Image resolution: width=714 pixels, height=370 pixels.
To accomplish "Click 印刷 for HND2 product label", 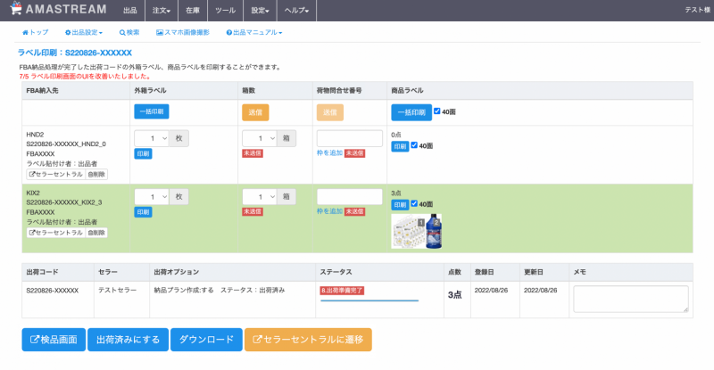I will (400, 146).
